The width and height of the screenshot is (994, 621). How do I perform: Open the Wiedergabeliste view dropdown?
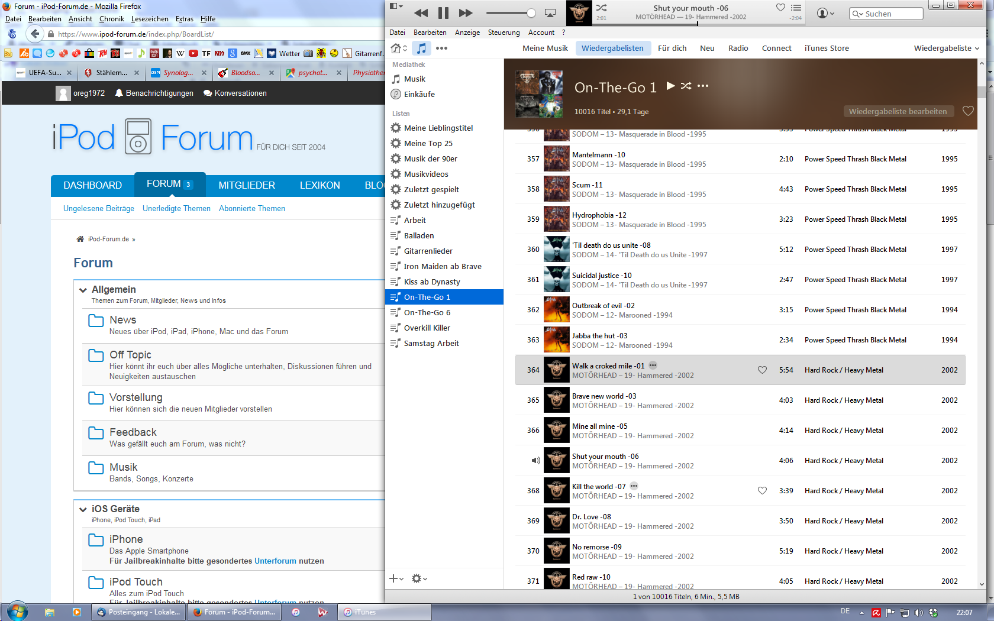[946, 48]
